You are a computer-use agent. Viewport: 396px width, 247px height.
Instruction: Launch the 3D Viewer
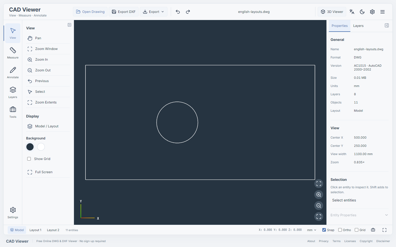[332, 12]
